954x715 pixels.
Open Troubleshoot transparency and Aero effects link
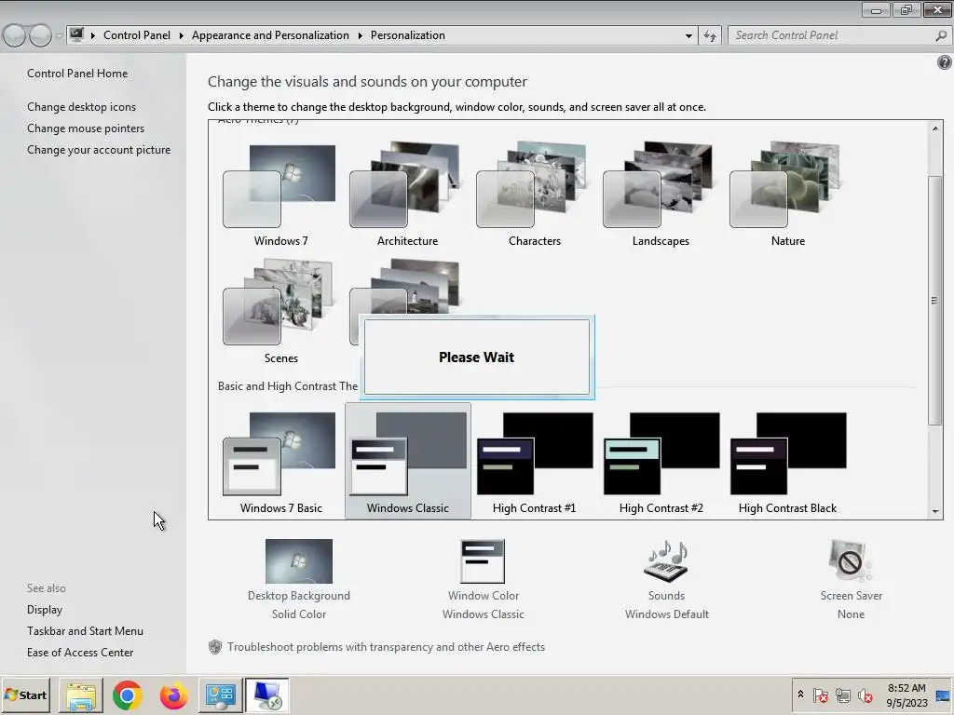[386, 647]
